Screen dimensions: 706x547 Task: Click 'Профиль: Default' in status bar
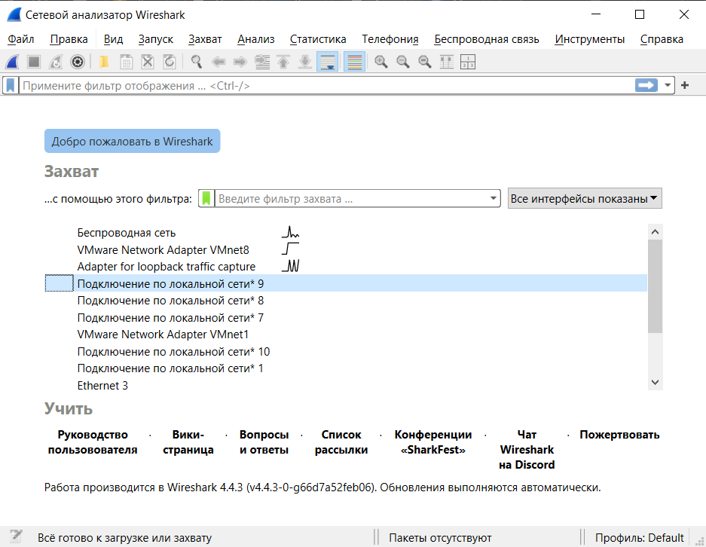click(x=640, y=537)
